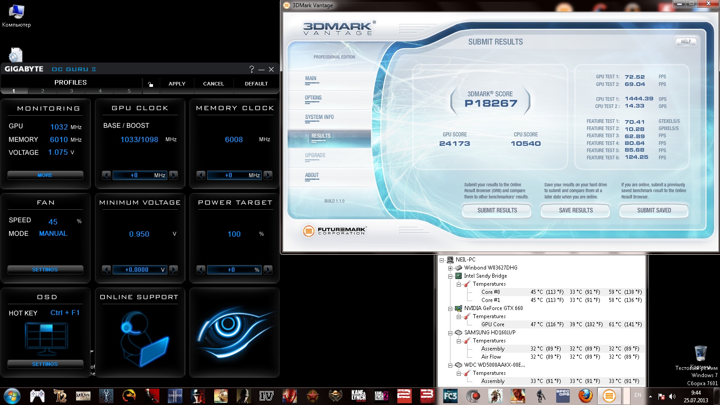Switch to 3DMark Vantage taskbar button
720x405 pixels.
[x=609, y=396]
